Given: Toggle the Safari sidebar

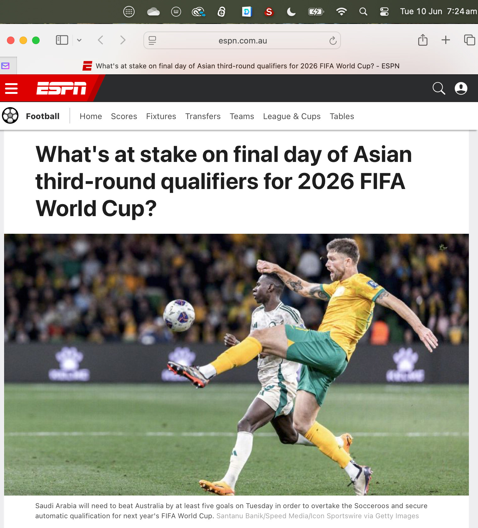Looking at the screenshot, I should coord(62,40).
